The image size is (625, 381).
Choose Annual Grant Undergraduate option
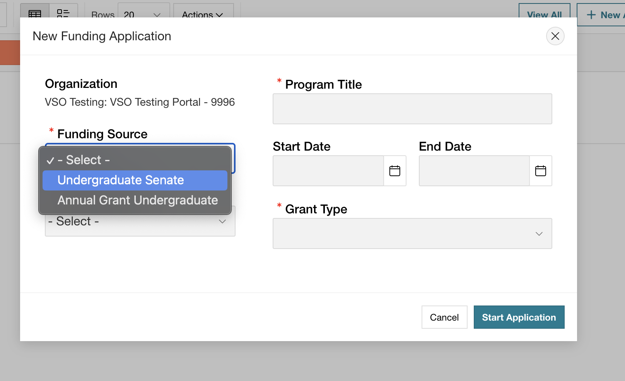pyautogui.click(x=138, y=201)
